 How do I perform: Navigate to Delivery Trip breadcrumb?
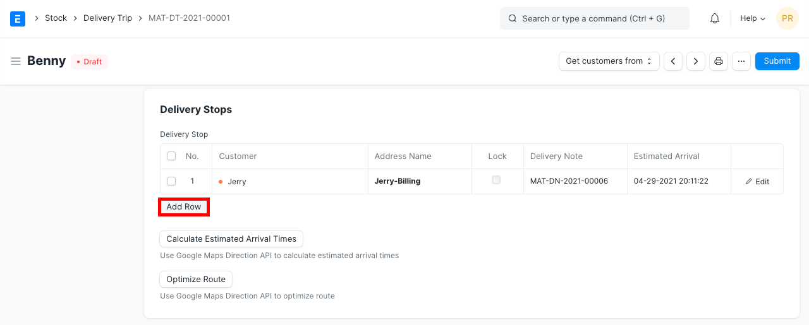pyautogui.click(x=107, y=18)
